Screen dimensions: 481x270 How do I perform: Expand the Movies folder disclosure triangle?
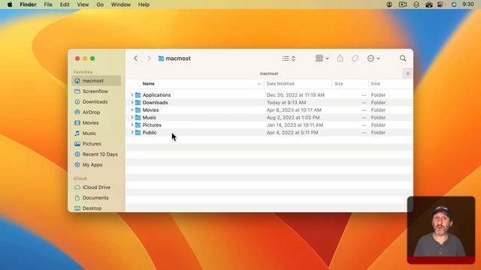click(132, 110)
